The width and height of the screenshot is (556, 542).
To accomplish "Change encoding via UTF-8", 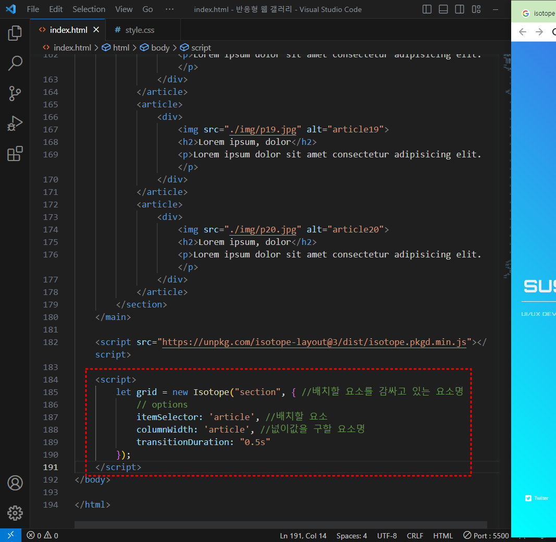I will click(x=387, y=536).
